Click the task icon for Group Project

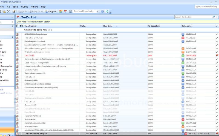17,70
